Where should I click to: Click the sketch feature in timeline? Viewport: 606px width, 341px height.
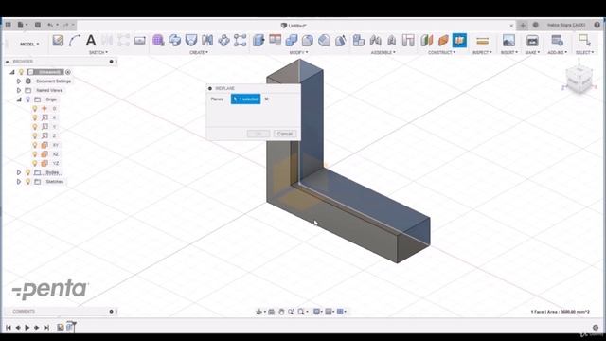click(61, 328)
